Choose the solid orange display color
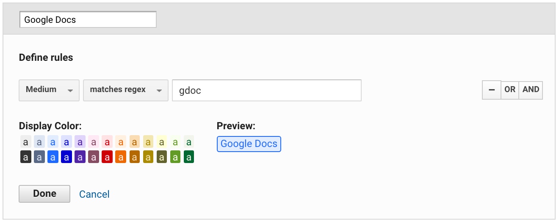559x223 pixels. (x=121, y=158)
